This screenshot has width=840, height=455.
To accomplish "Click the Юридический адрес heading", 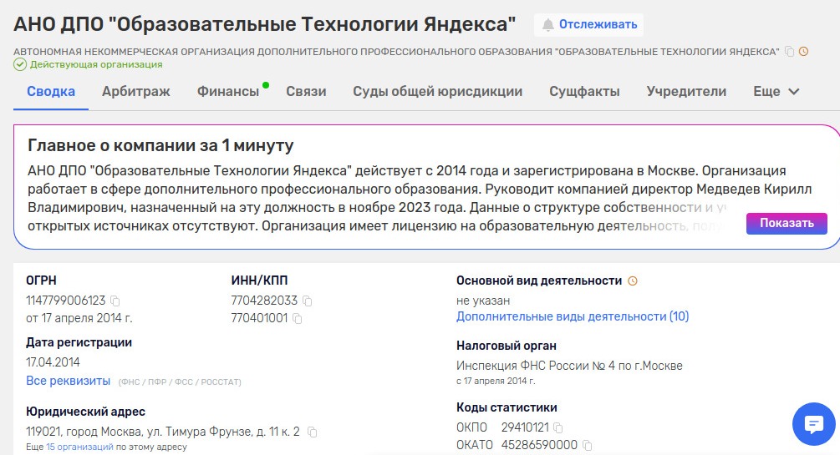I will (x=86, y=412).
